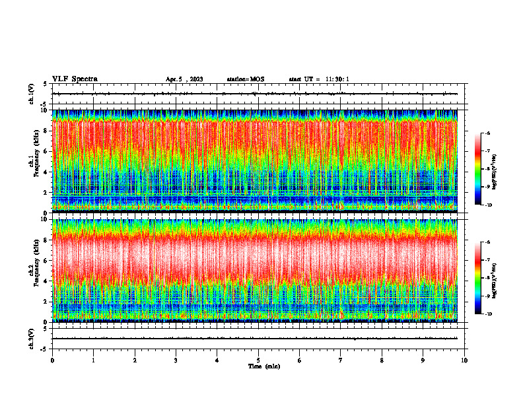523x404 pixels.
Task: Click the ch.3 voltage waveform trace
Action: point(255,339)
